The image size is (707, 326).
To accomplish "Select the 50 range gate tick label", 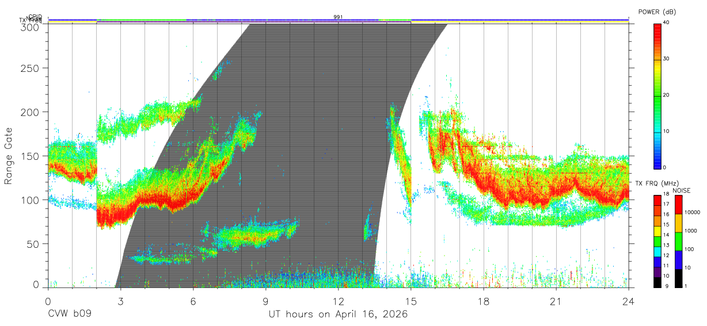I will click(34, 244).
